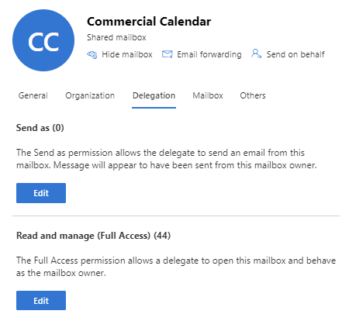Click the Full Access permission description text
The height and width of the screenshot is (321, 342).
click(176, 267)
